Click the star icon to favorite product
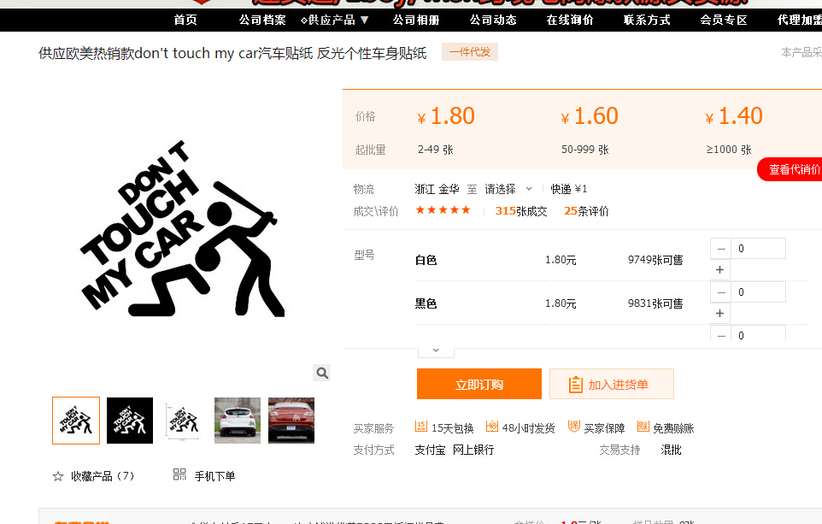This screenshot has height=524, width=822. tap(58, 476)
